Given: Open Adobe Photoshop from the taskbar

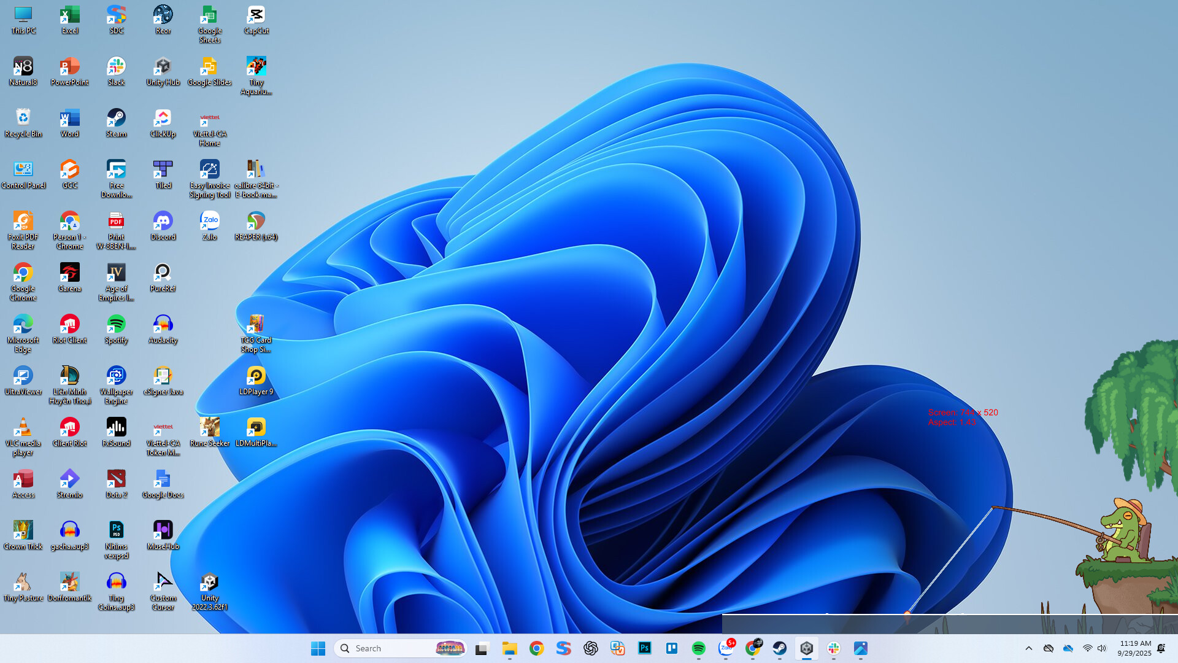Looking at the screenshot, I should [x=644, y=648].
